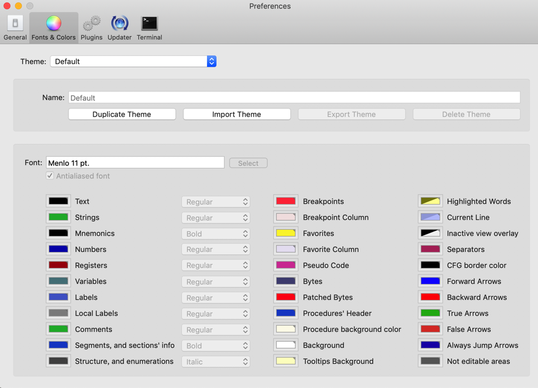Open the Updater globe icon pane
This screenshot has width=538, height=388.
click(x=119, y=28)
